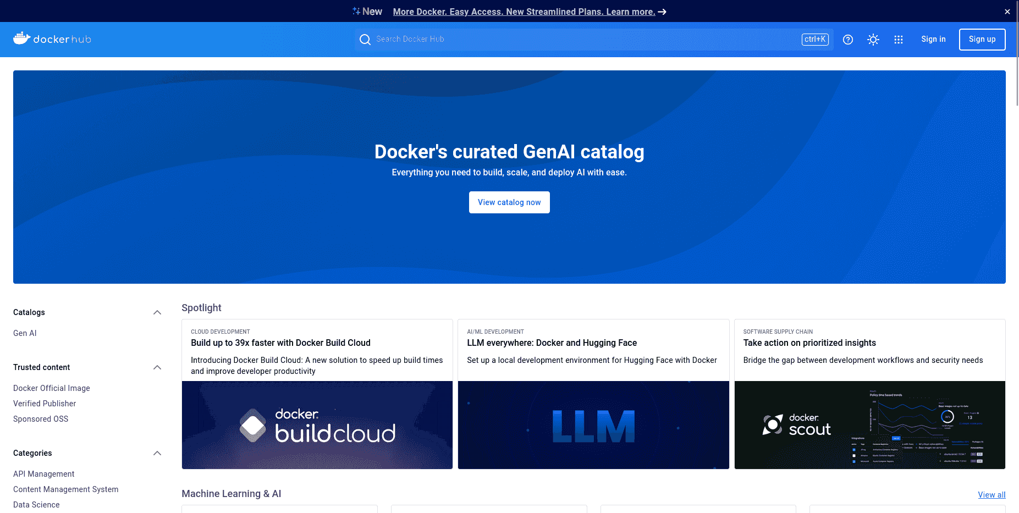The width and height of the screenshot is (1019, 513).
Task: Click the sparkle New badge in banner
Action: pos(367,12)
